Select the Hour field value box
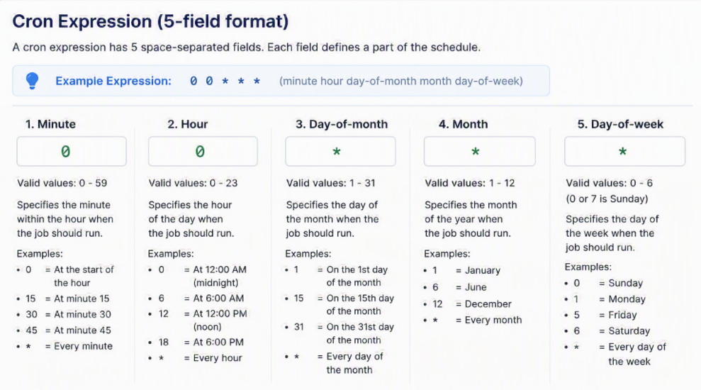 pos(203,152)
